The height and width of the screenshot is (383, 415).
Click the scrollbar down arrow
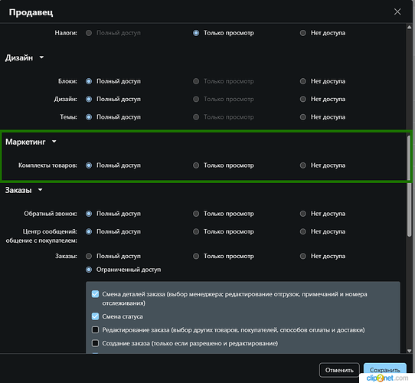tap(409, 350)
